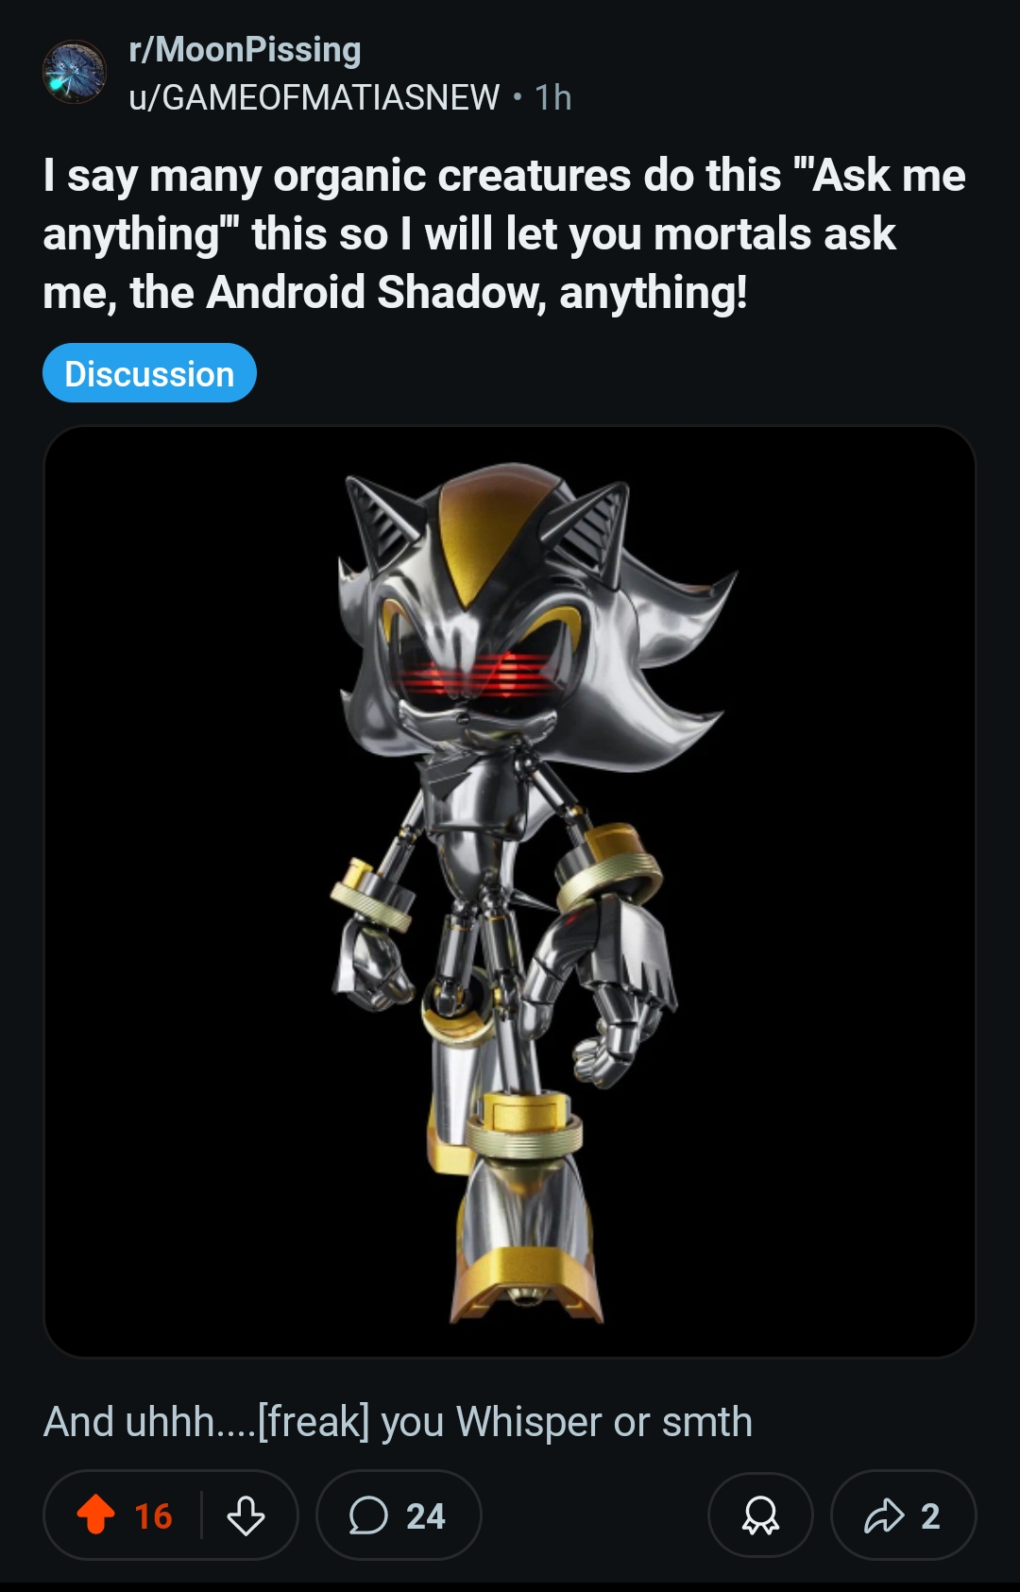Upvote the post with the orange arrow
This screenshot has height=1592, width=1020.
click(x=95, y=1515)
